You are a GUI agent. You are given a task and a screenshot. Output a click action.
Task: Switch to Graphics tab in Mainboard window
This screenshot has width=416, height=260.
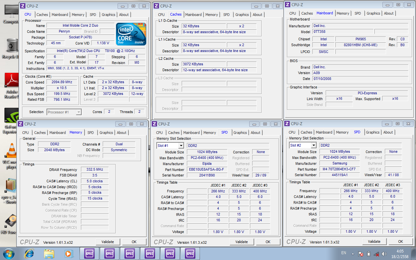pyautogui.click(x=373, y=13)
